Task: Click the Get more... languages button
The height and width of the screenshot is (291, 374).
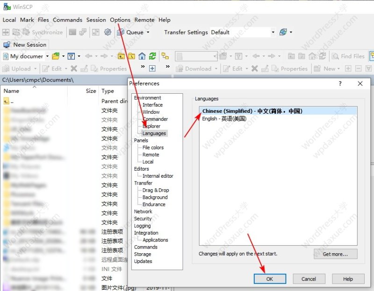Action: (x=335, y=254)
